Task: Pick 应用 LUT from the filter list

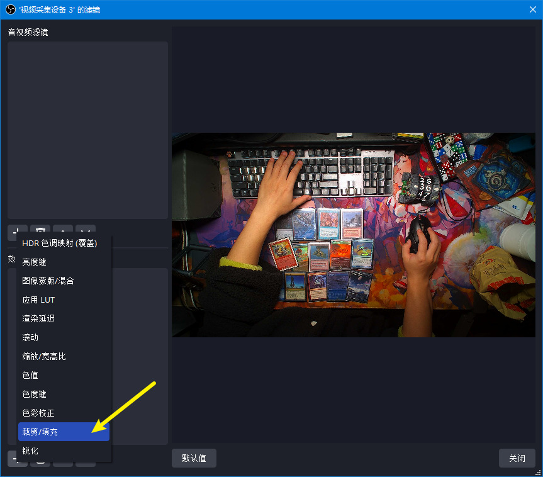Action: [64, 300]
